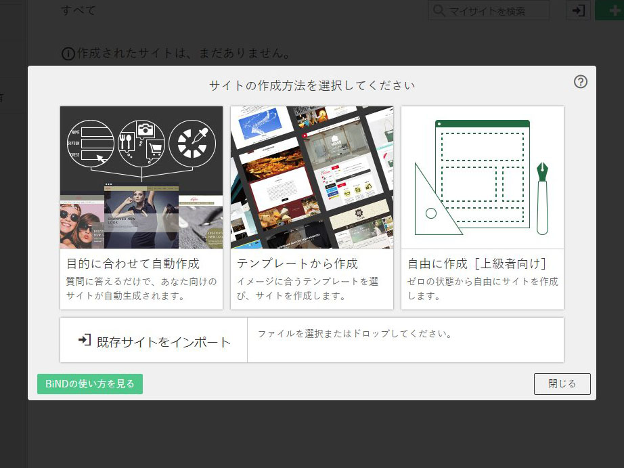Click the 既存サイトをインポート button

[x=153, y=341]
